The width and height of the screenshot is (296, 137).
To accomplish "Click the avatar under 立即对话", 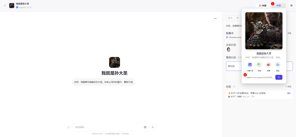I will 228,49.
